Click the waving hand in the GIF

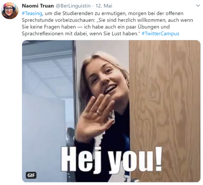(x=95, y=116)
